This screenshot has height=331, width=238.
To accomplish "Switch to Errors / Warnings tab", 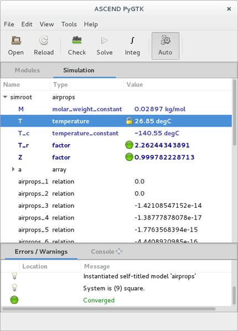I will (x=41, y=251).
